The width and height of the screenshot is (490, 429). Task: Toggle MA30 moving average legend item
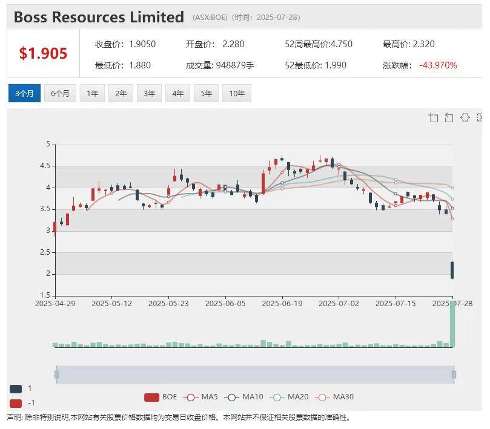334,397
